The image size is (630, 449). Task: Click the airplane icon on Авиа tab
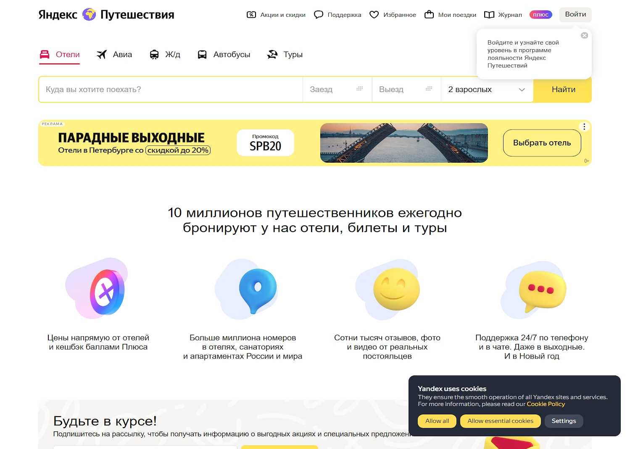click(102, 55)
